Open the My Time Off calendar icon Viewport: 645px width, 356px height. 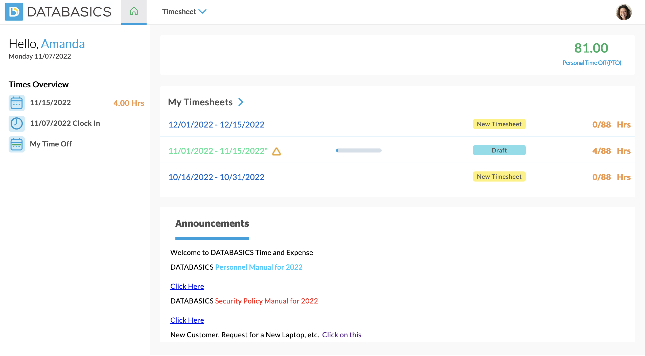point(17,144)
